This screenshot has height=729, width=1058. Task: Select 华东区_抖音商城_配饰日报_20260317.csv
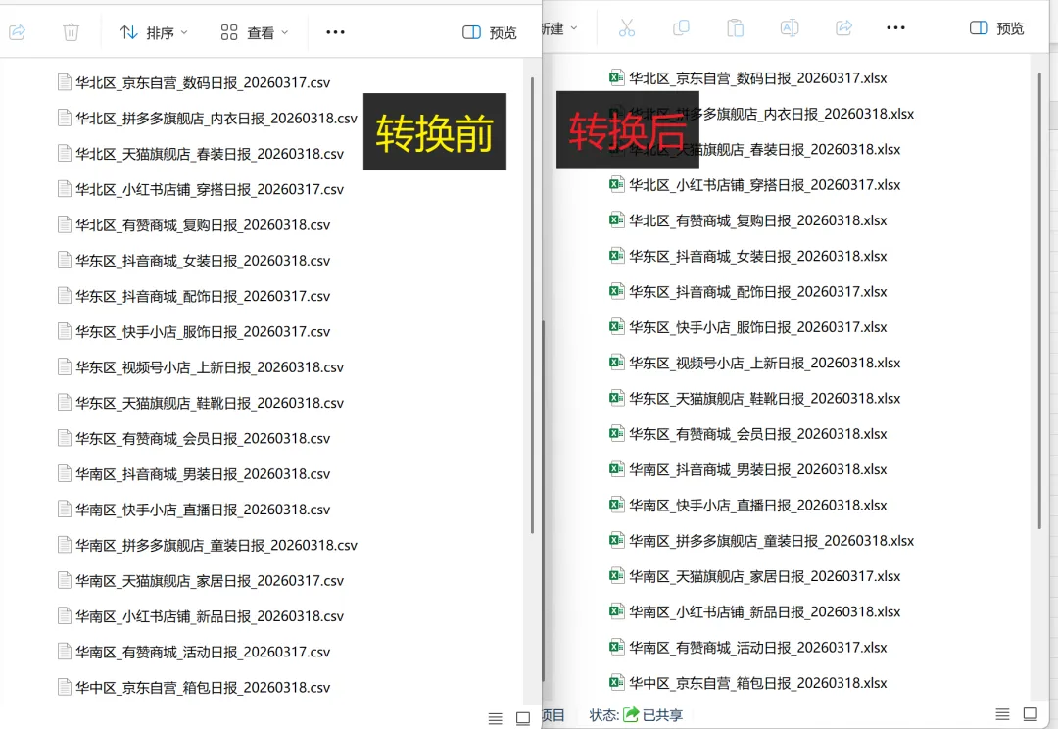tap(194, 296)
